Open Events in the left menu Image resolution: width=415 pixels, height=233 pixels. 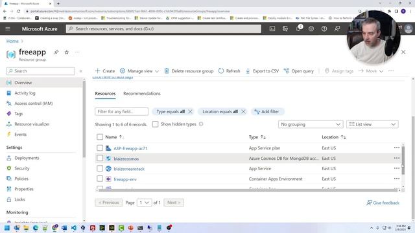[20, 135]
